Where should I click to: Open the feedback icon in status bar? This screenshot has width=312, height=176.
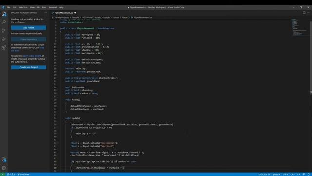tap(303, 174)
